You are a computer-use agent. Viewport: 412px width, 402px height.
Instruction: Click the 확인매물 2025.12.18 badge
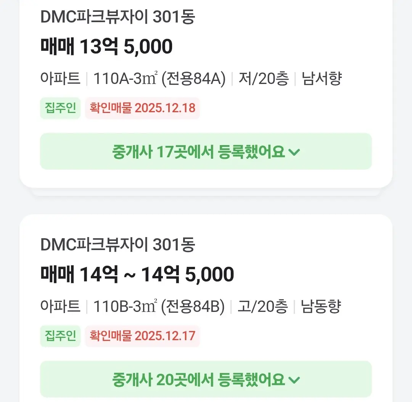[x=142, y=108]
